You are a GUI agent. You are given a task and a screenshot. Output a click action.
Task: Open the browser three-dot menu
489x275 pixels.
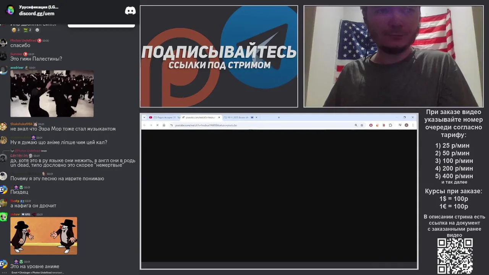point(413,125)
